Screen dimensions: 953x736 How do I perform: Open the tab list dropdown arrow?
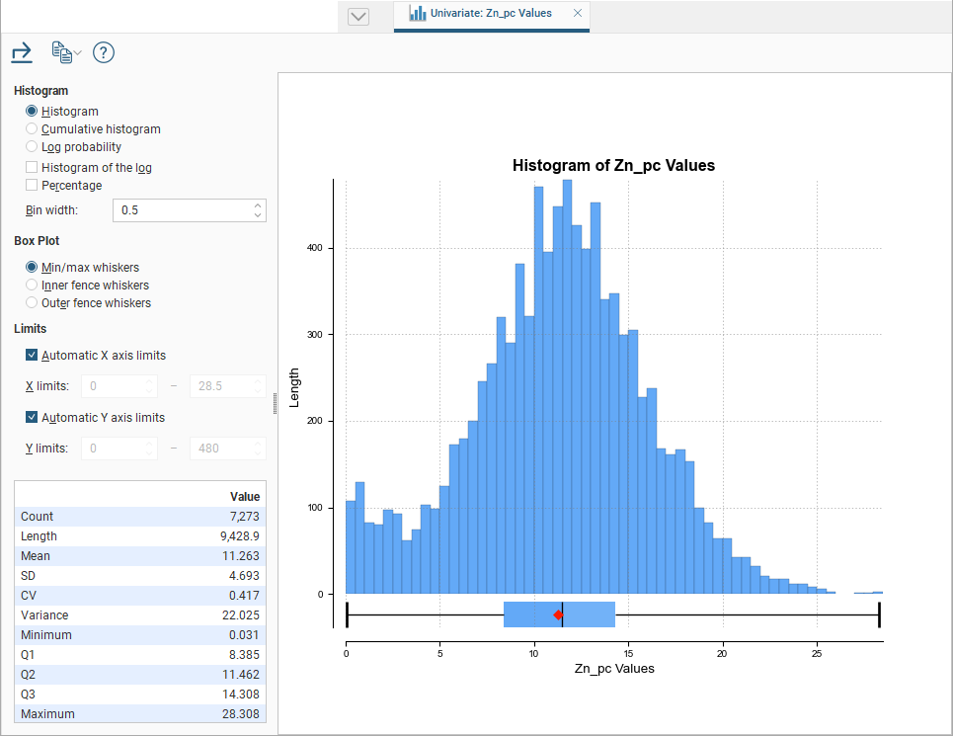358,17
